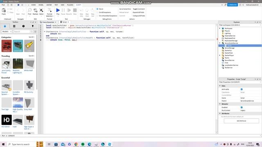262x147 pixels.
Task: Click the Select tool icon
Action: (41, 10)
